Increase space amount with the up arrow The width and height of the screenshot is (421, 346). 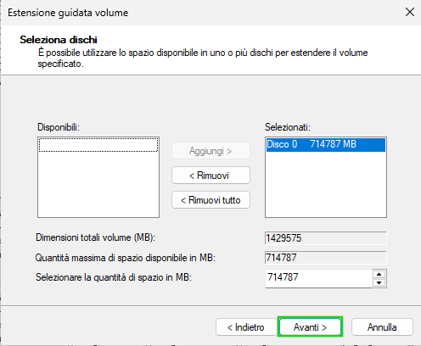coord(379,274)
